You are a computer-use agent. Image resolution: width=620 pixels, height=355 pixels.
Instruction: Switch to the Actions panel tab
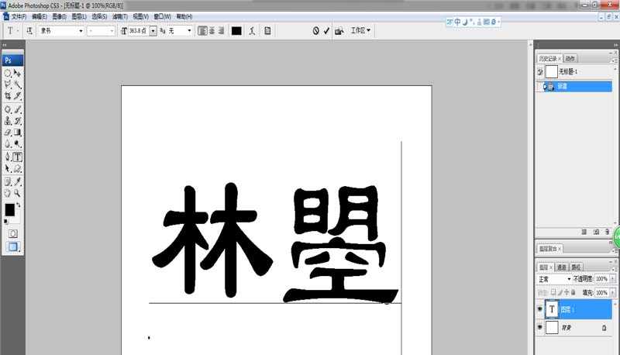click(x=570, y=58)
